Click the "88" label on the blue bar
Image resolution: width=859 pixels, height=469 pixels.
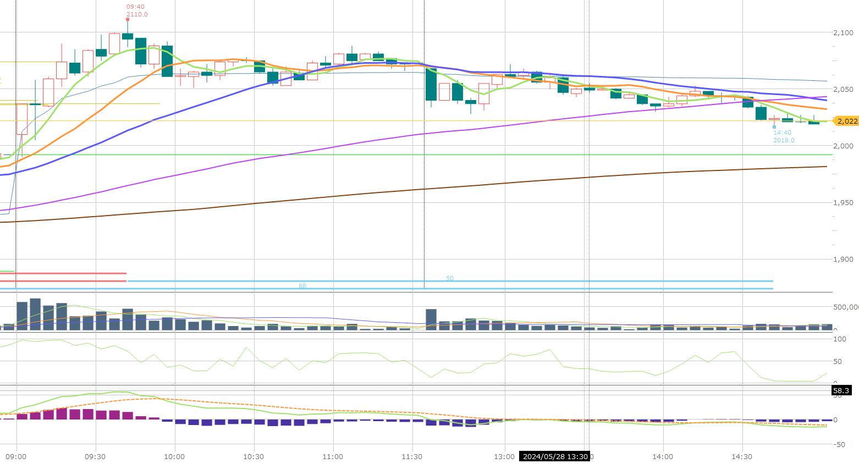(x=302, y=286)
